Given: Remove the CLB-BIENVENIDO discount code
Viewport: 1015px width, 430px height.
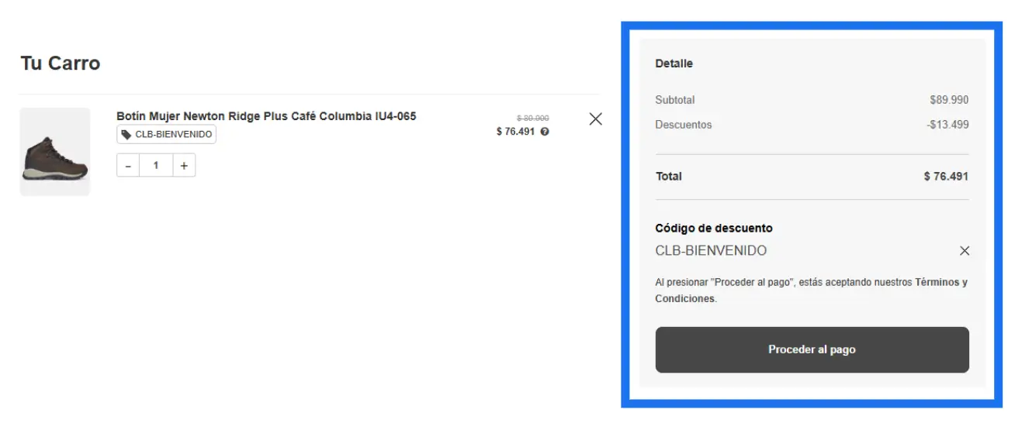Looking at the screenshot, I should pyautogui.click(x=965, y=251).
